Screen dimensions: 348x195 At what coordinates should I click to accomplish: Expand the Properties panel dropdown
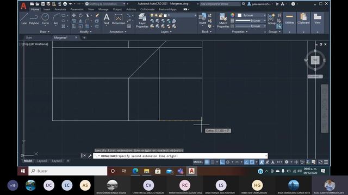click(x=240, y=32)
